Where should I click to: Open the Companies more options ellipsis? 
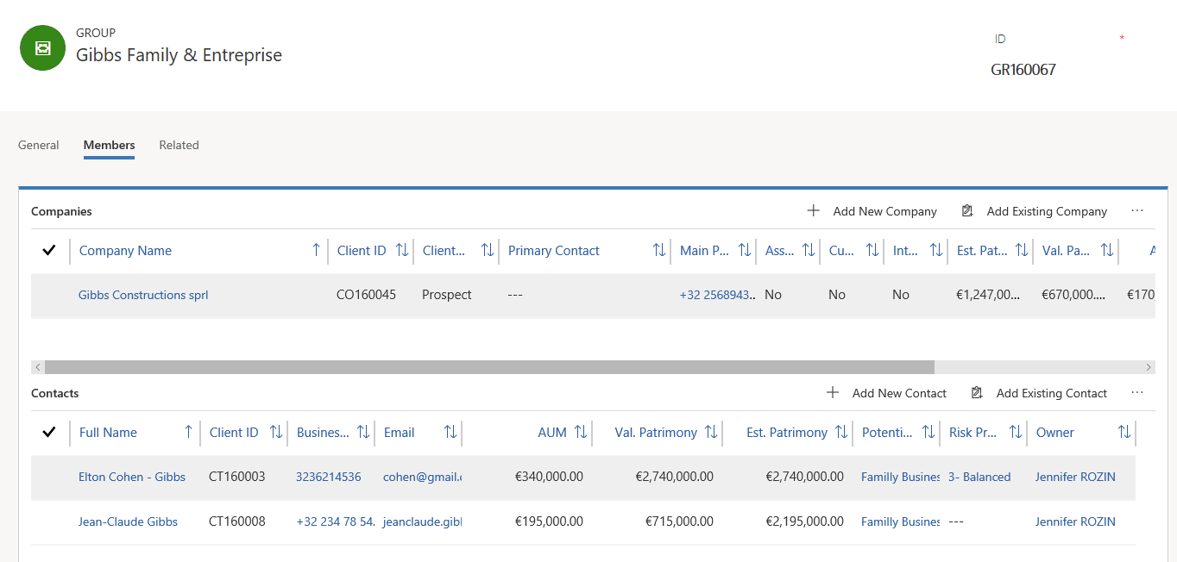click(1136, 210)
